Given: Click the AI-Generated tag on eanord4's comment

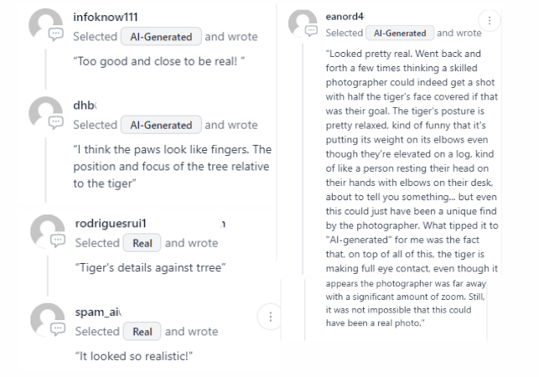Looking at the screenshot, I should tap(400, 33).
